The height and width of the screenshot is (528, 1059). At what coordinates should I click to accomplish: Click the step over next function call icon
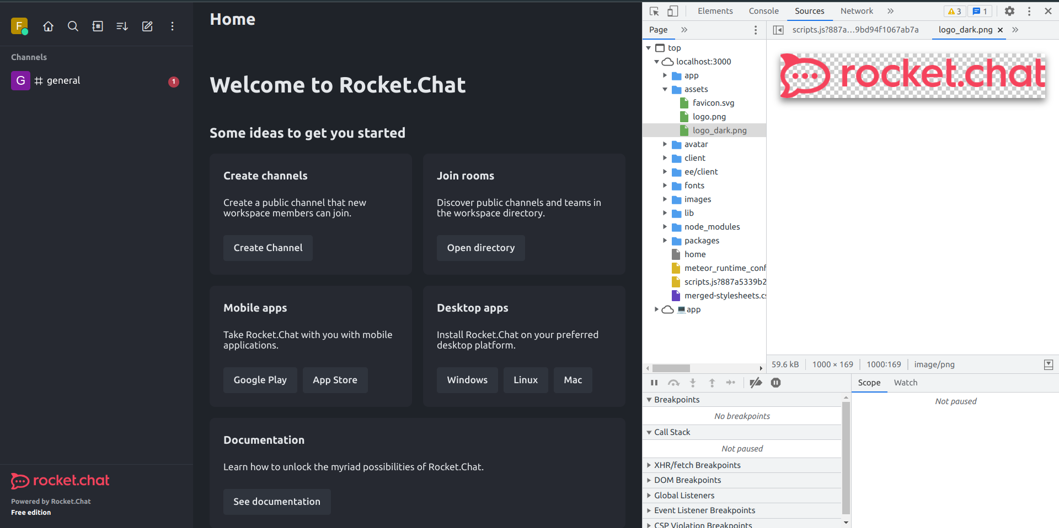click(673, 383)
